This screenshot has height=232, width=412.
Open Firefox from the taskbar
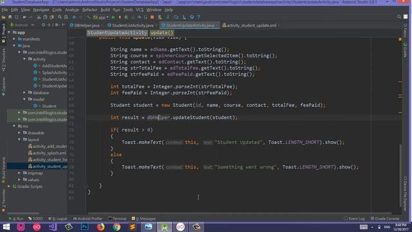100,227
